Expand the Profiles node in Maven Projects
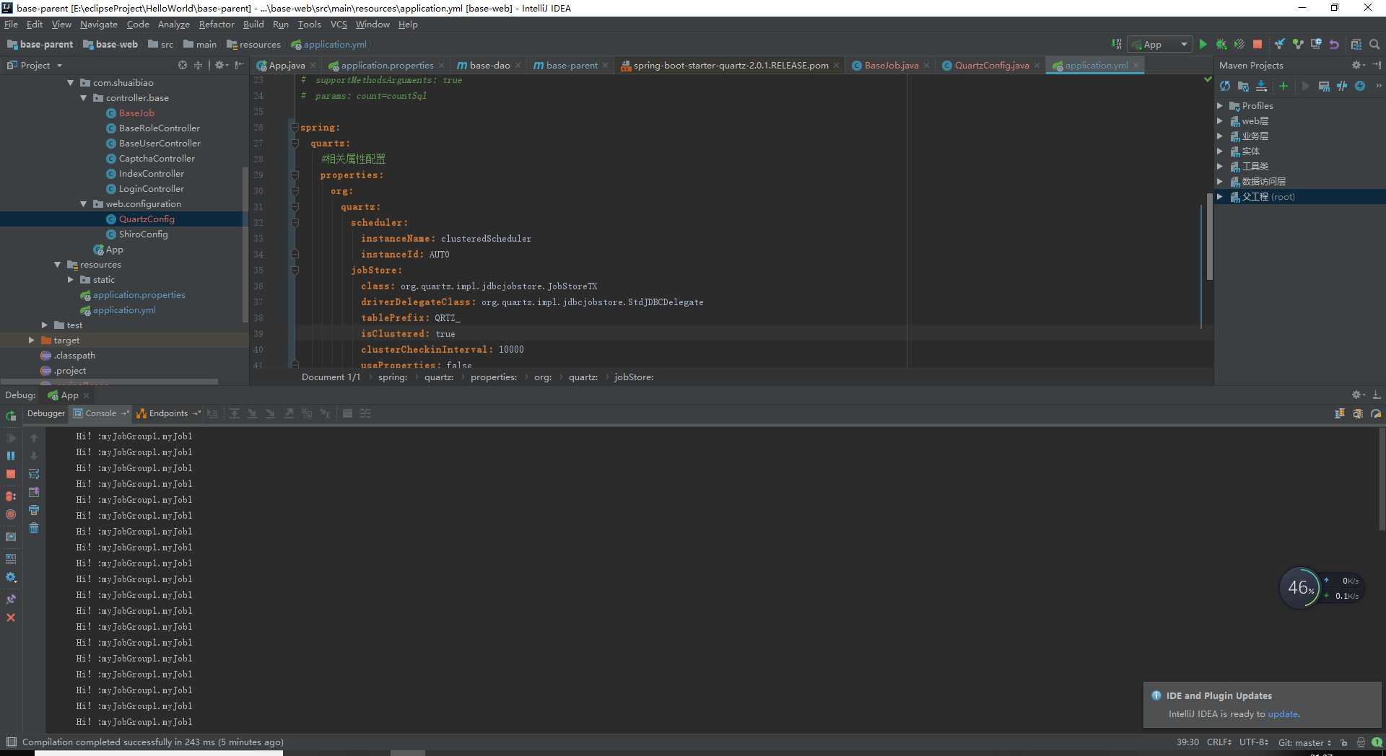 1220,106
